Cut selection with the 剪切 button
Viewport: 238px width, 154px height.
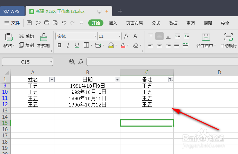[x=26, y=36]
